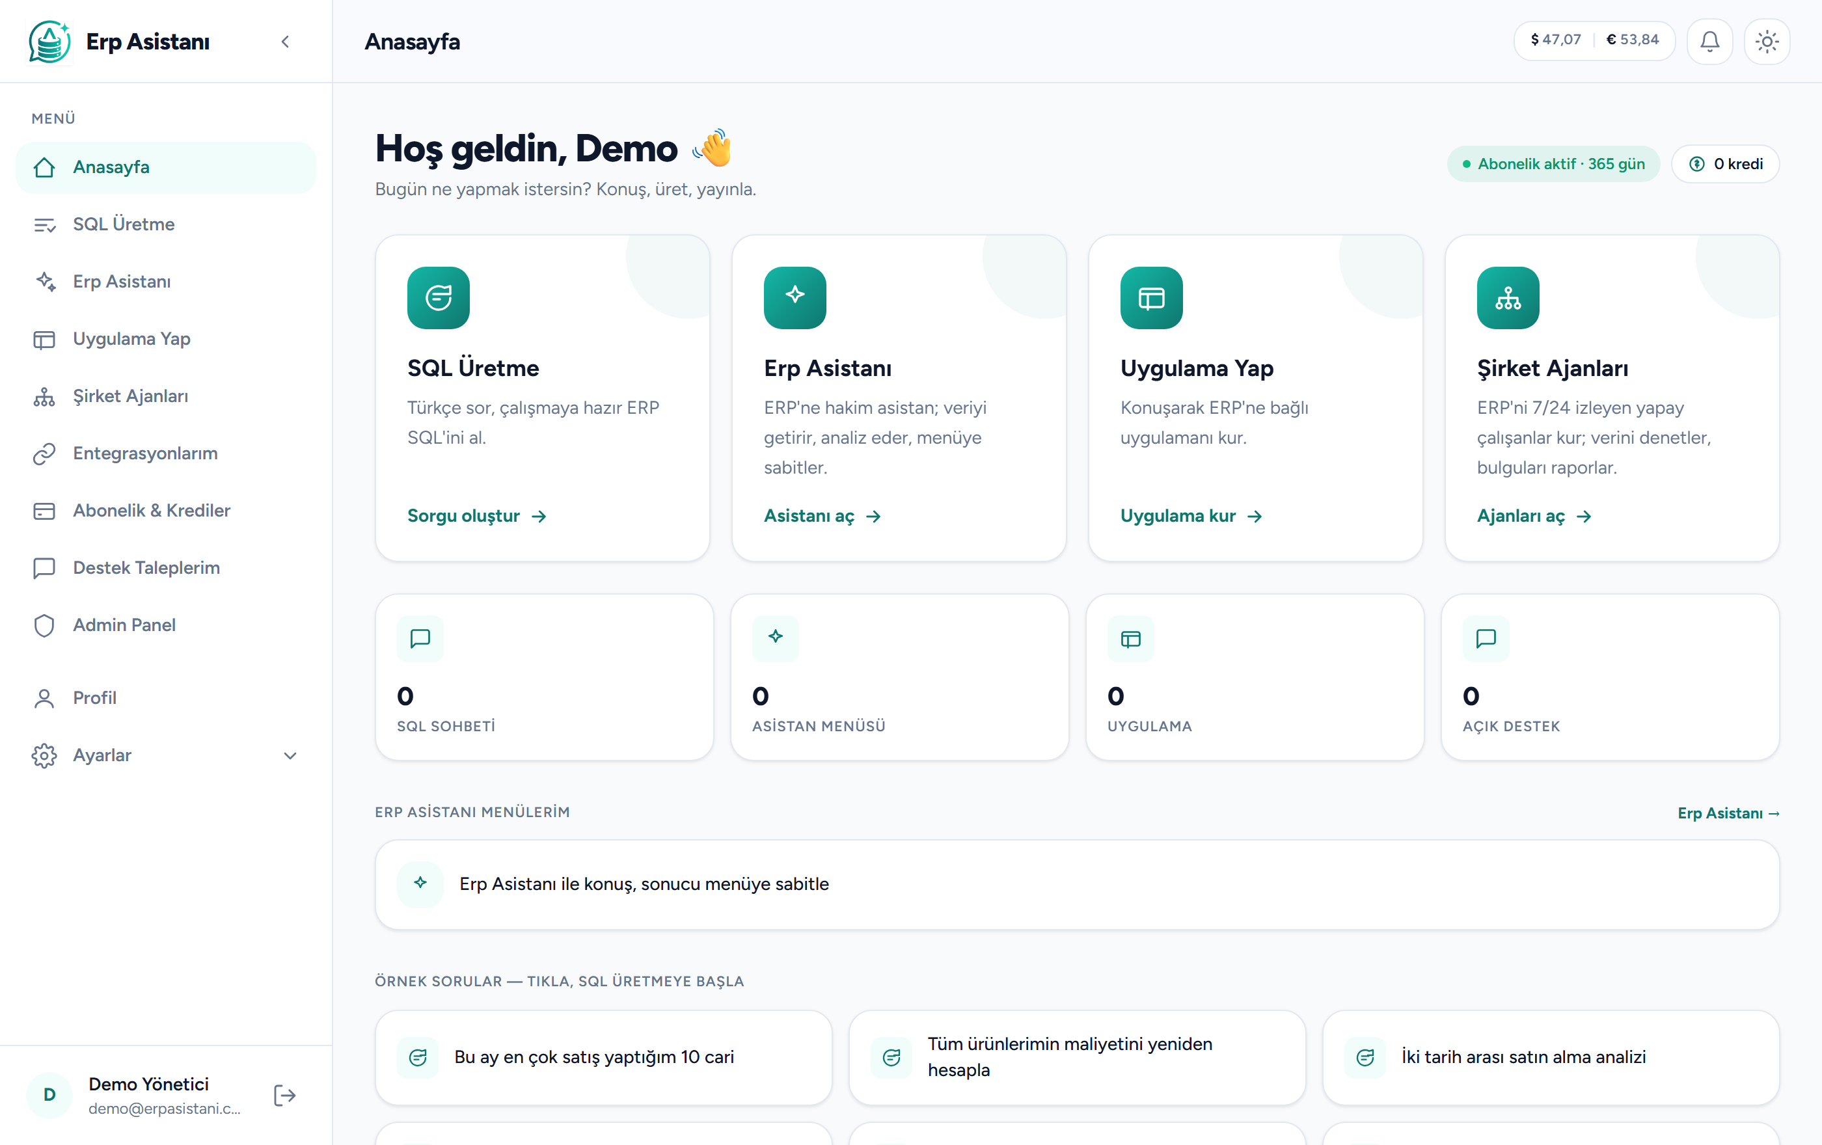Image resolution: width=1822 pixels, height=1145 pixels.
Task: Choose the sample question about 10 cari
Action: [x=604, y=1057]
